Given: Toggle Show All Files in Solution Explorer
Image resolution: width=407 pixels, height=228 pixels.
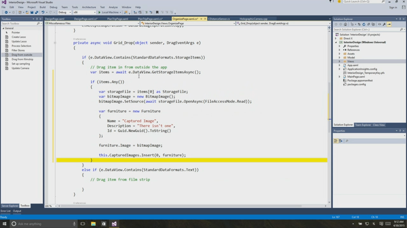Looking at the screenshot, I should pyautogui.click(x=373, y=24).
